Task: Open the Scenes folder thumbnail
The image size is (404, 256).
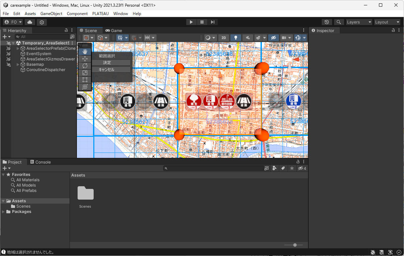Action: [85, 194]
